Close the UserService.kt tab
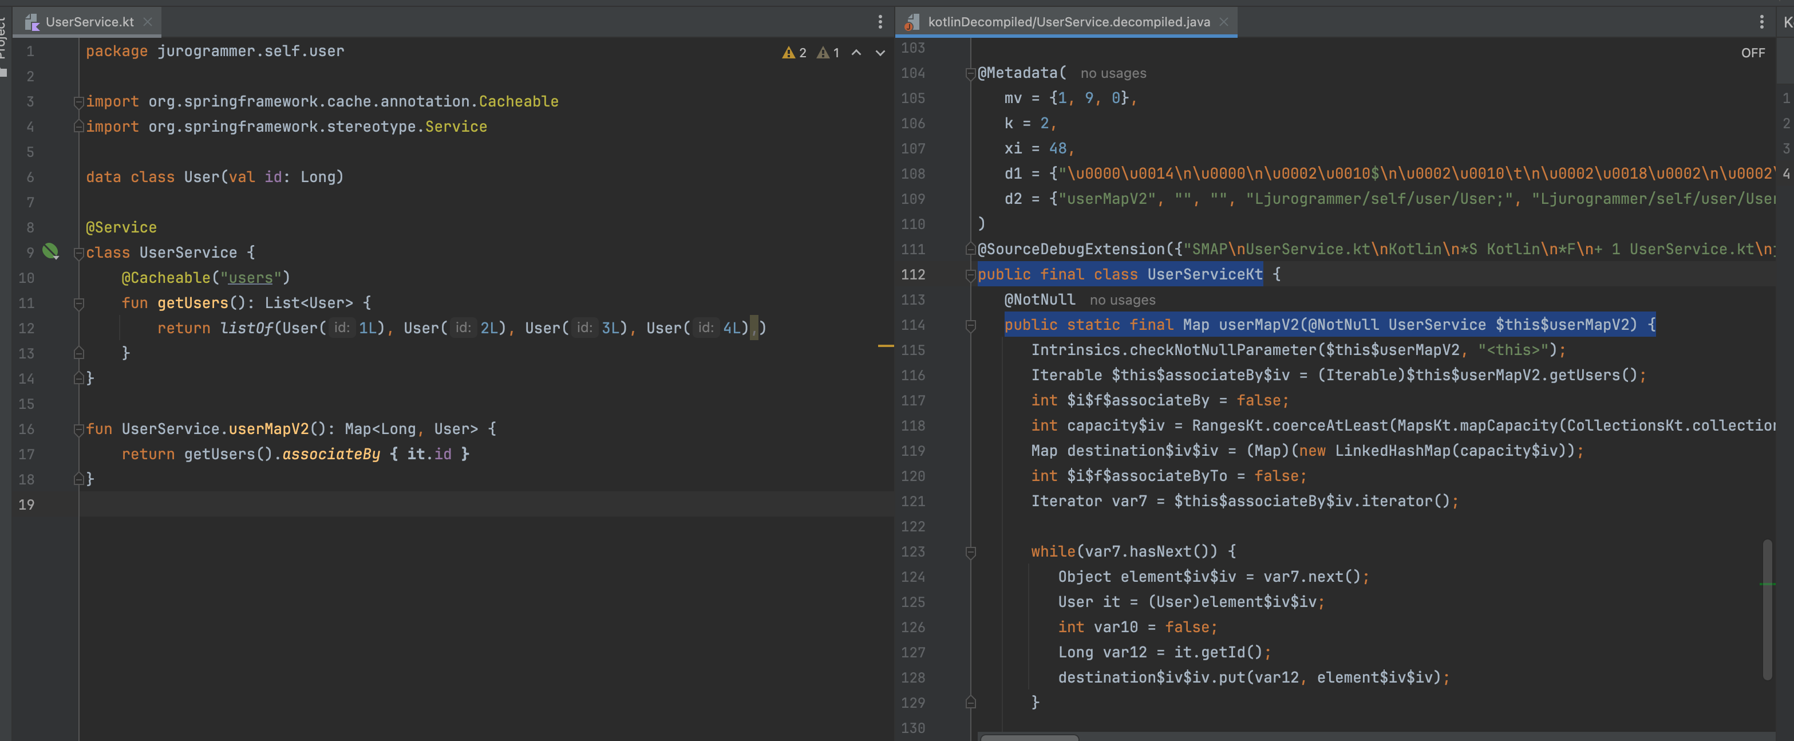 pos(148,22)
